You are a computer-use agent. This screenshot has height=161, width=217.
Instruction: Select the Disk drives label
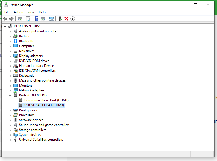tap(27, 51)
